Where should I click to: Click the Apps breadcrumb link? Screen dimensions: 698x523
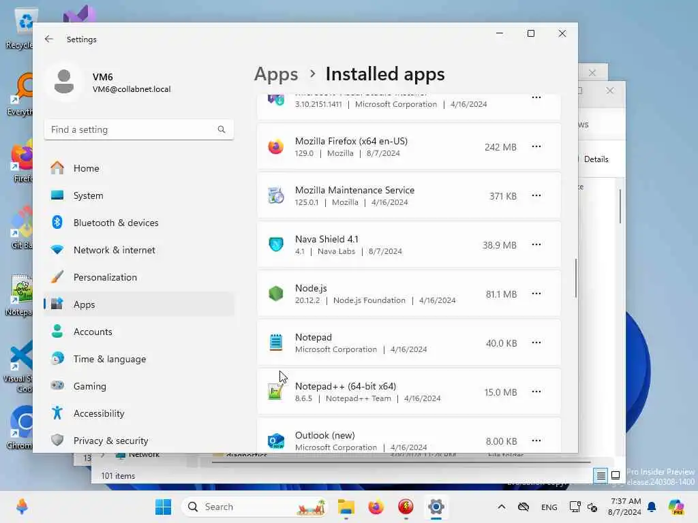[276, 74]
